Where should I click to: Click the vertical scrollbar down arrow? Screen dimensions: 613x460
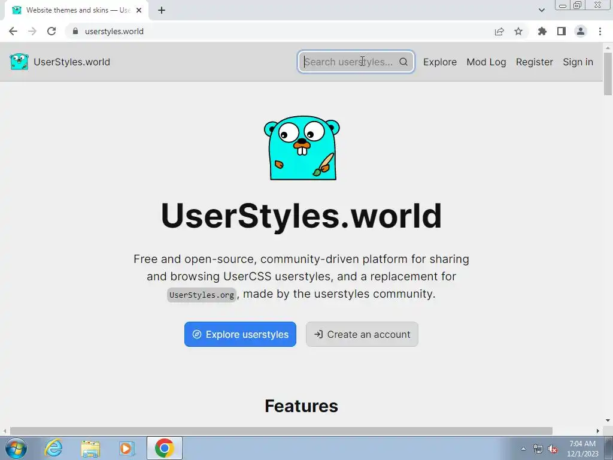[608, 421]
